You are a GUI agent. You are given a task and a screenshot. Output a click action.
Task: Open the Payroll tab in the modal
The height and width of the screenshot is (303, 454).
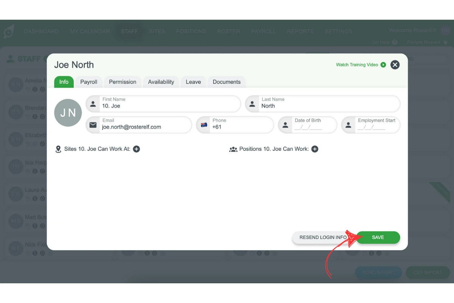pos(89,82)
